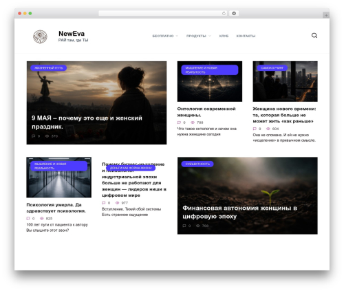Go to the КЛУБ page
Screen dimensions: 344x291
click(x=224, y=36)
